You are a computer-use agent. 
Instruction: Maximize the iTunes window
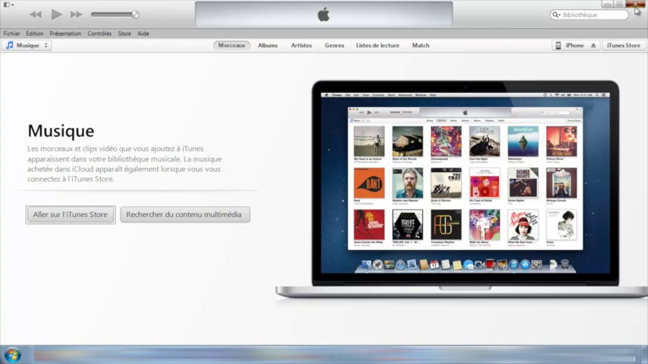(619, 4)
